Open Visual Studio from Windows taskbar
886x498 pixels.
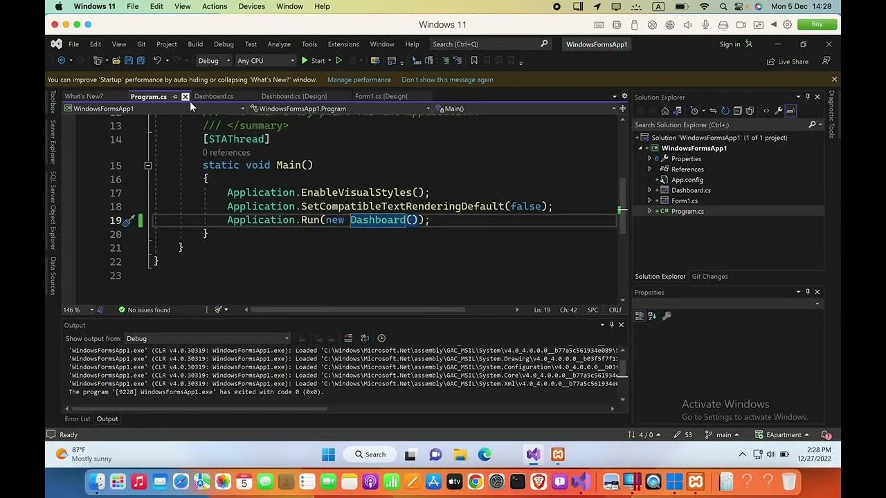click(x=533, y=454)
